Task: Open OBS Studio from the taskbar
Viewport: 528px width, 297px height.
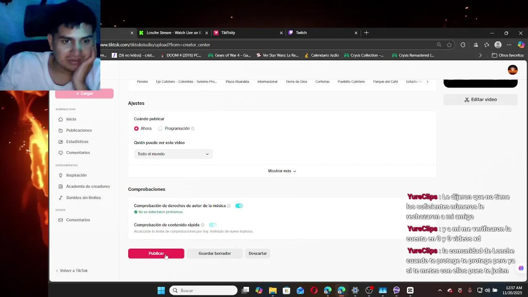Action: tap(369, 290)
